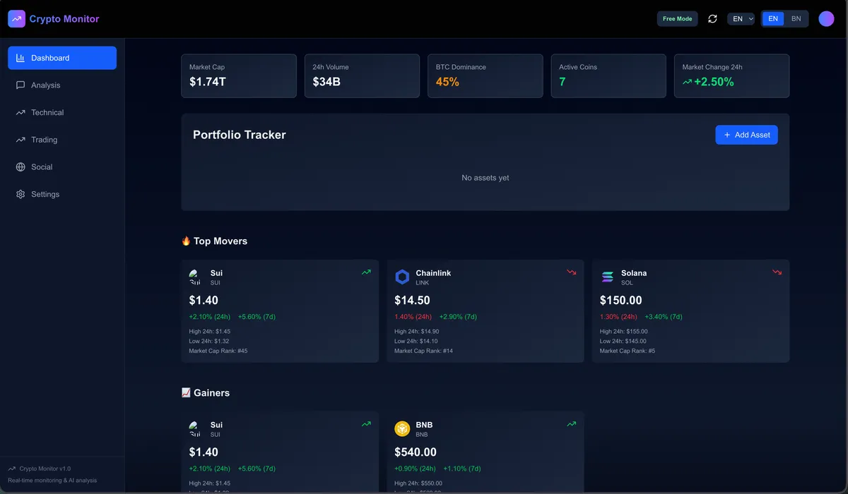This screenshot has height=494, width=848.
Task: Open the Settings page
Action: coord(62,194)
